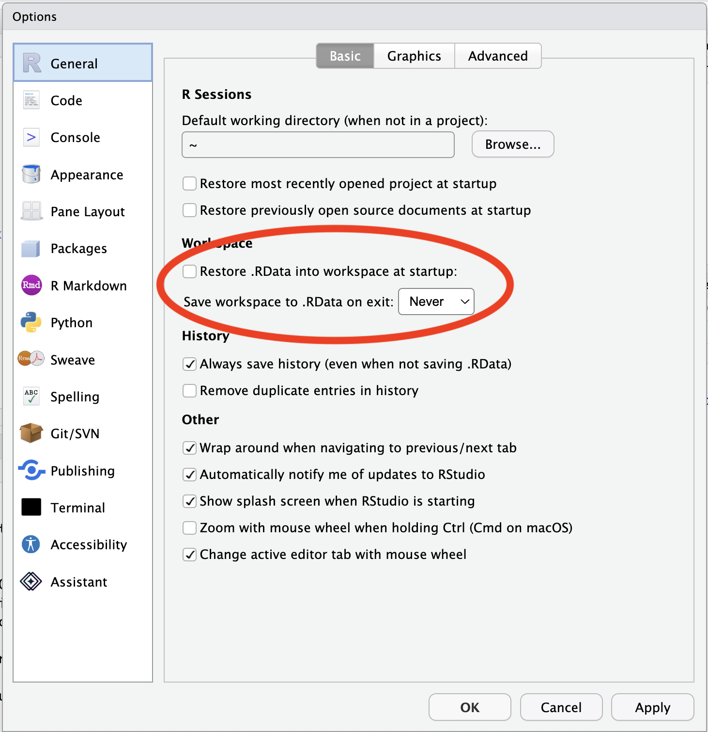Open the Spelling ABC check icon
Image resolution: width=708 pixels, height=732 pixels.
click(31, 396)
